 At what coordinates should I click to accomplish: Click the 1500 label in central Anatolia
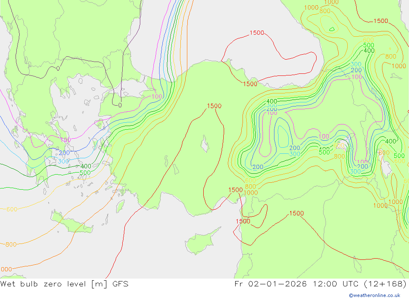(214, 106)
